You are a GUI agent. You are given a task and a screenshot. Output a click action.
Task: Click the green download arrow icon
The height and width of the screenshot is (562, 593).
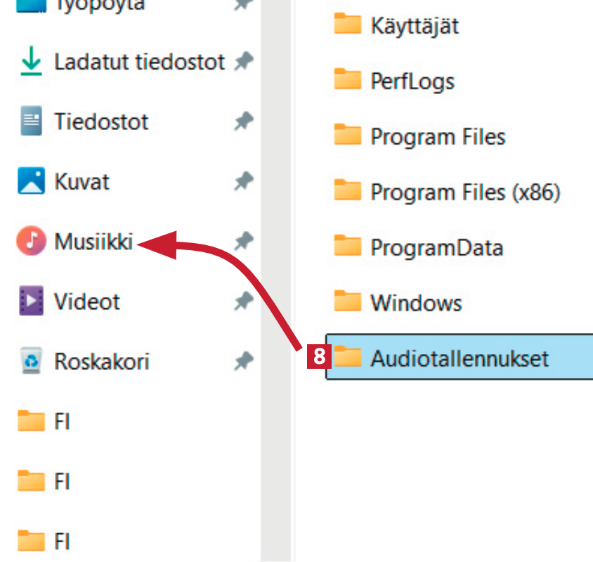[30, 63]
